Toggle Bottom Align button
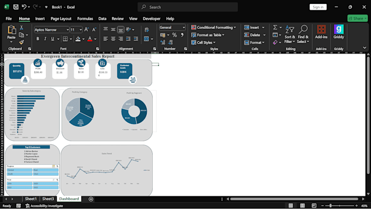 coord(121,29)
